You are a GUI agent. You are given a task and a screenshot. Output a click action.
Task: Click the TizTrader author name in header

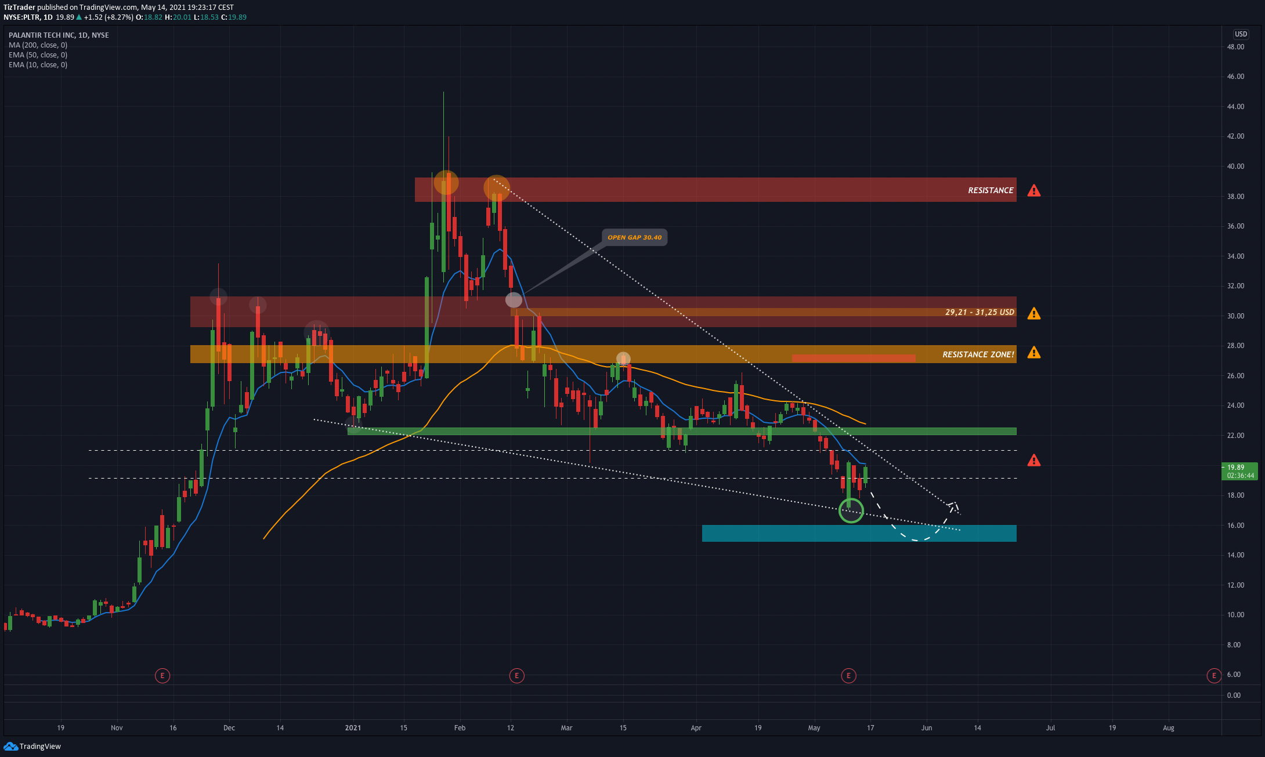point(19,8)
